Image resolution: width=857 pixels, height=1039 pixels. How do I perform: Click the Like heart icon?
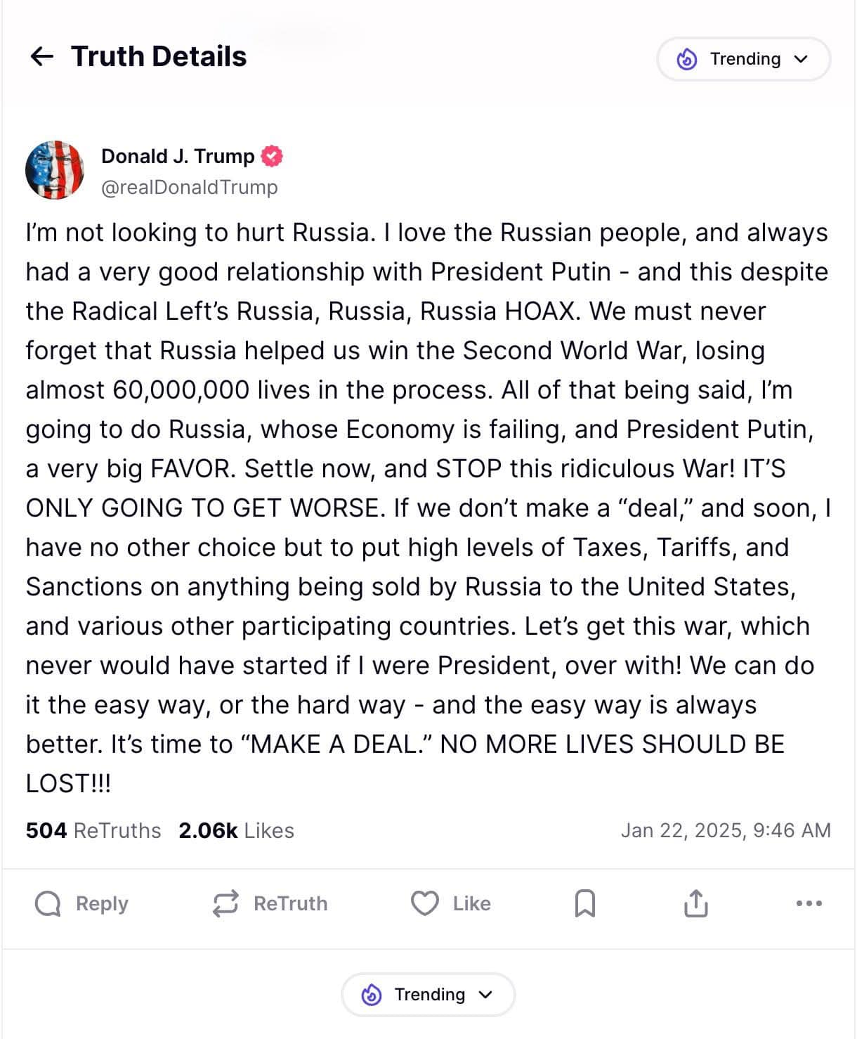[x=424, y=903]
